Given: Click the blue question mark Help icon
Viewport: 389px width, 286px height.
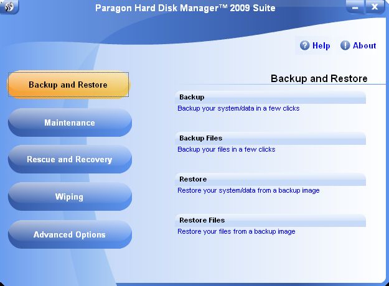Looking at the screenshot, I should (x=304, y=45).
